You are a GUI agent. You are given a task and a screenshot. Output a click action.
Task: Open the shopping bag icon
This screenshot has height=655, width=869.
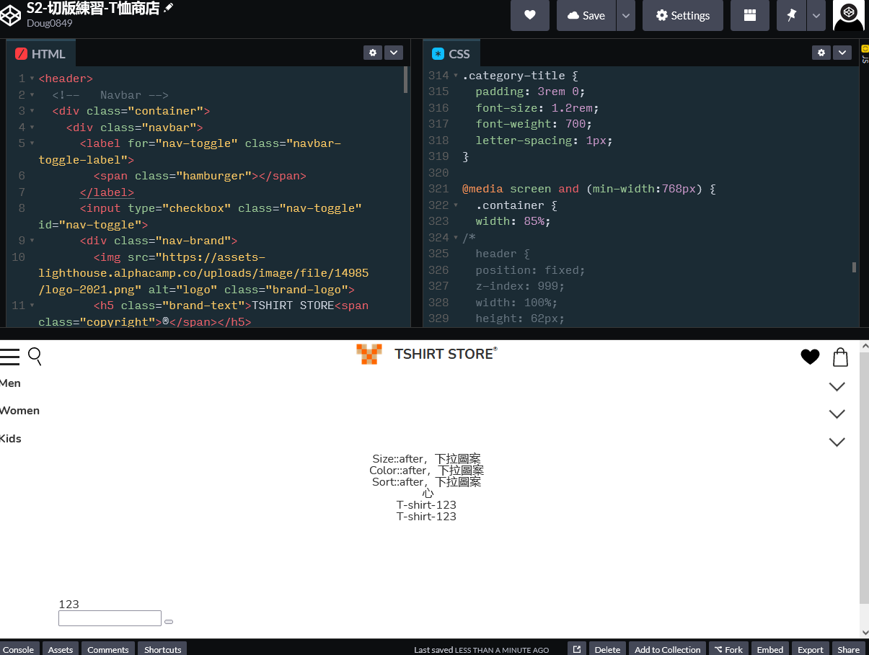point(840,357)
